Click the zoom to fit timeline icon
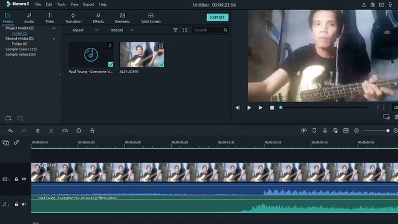This screenshot has width=398, height=224. coord(346,131)
